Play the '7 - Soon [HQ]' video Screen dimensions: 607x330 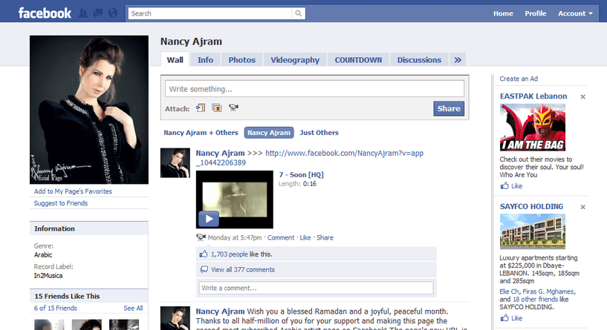pos(209,219)
